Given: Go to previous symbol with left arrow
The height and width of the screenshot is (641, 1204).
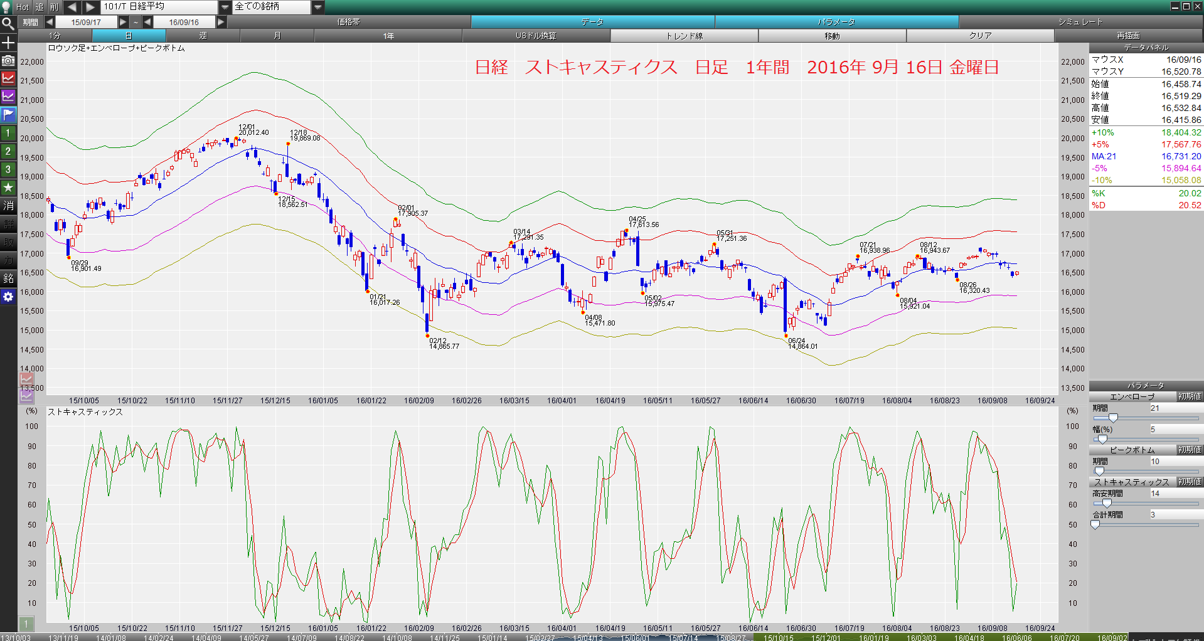Looking at the screenshot, I should click(72, 7).
